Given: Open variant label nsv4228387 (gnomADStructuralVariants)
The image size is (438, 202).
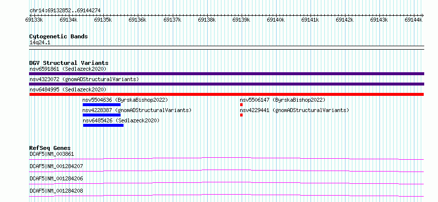Looking at the screenshot, I should (137, 110).
